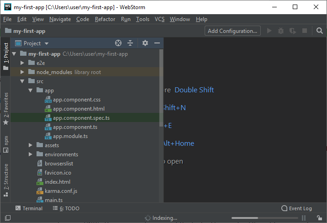Click the Debug bug icon in toolbar
Viewport: 327px width, 223px height.
pos(281,31)
